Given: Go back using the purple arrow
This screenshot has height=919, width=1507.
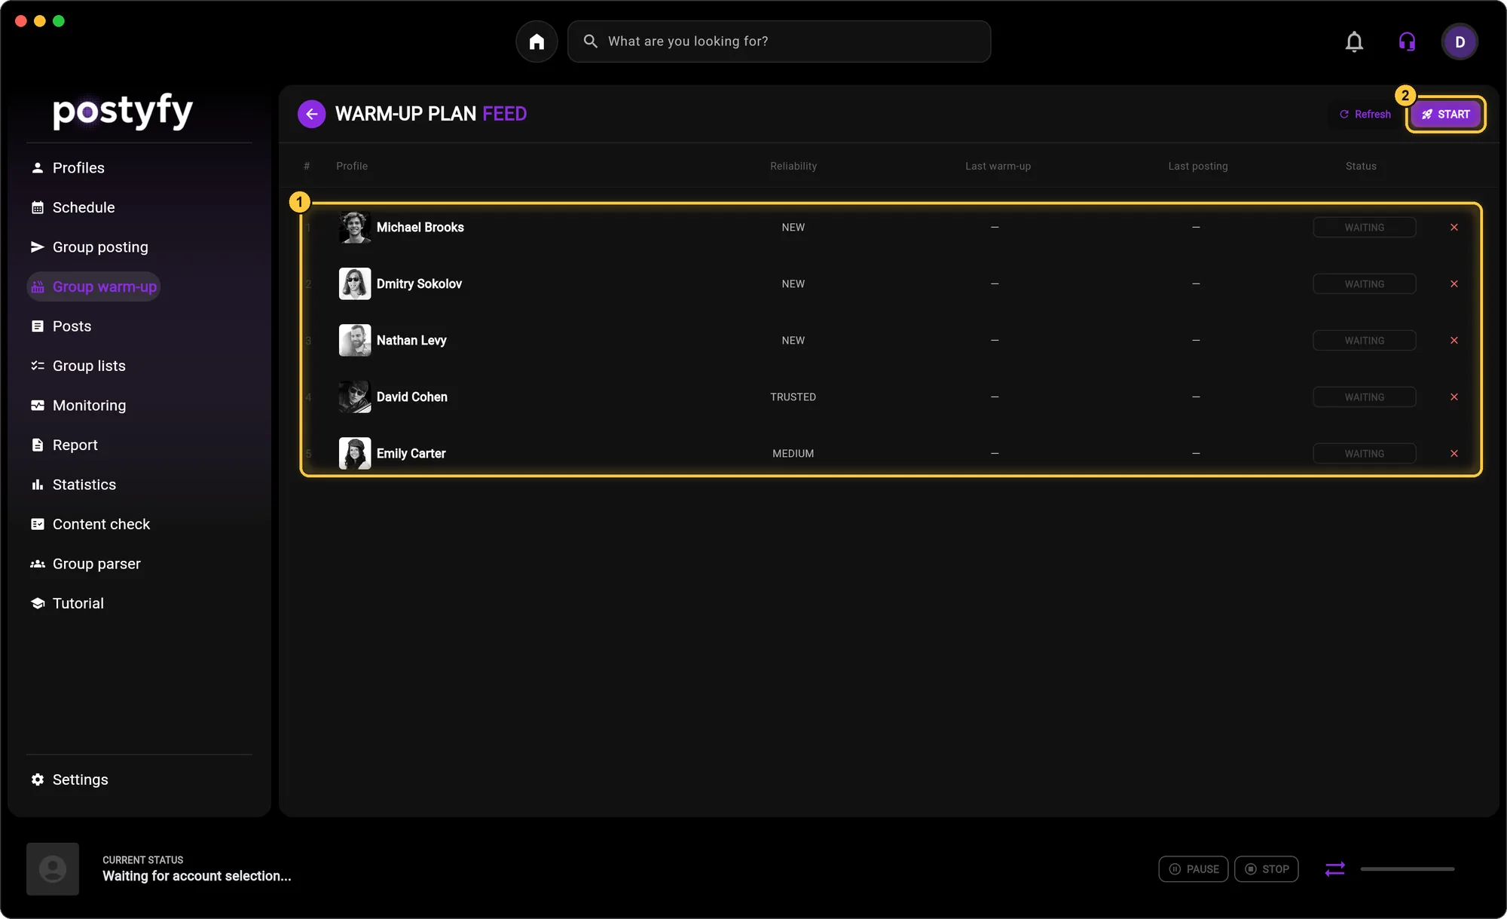Looking at the screenshot, I should point(311,114).
